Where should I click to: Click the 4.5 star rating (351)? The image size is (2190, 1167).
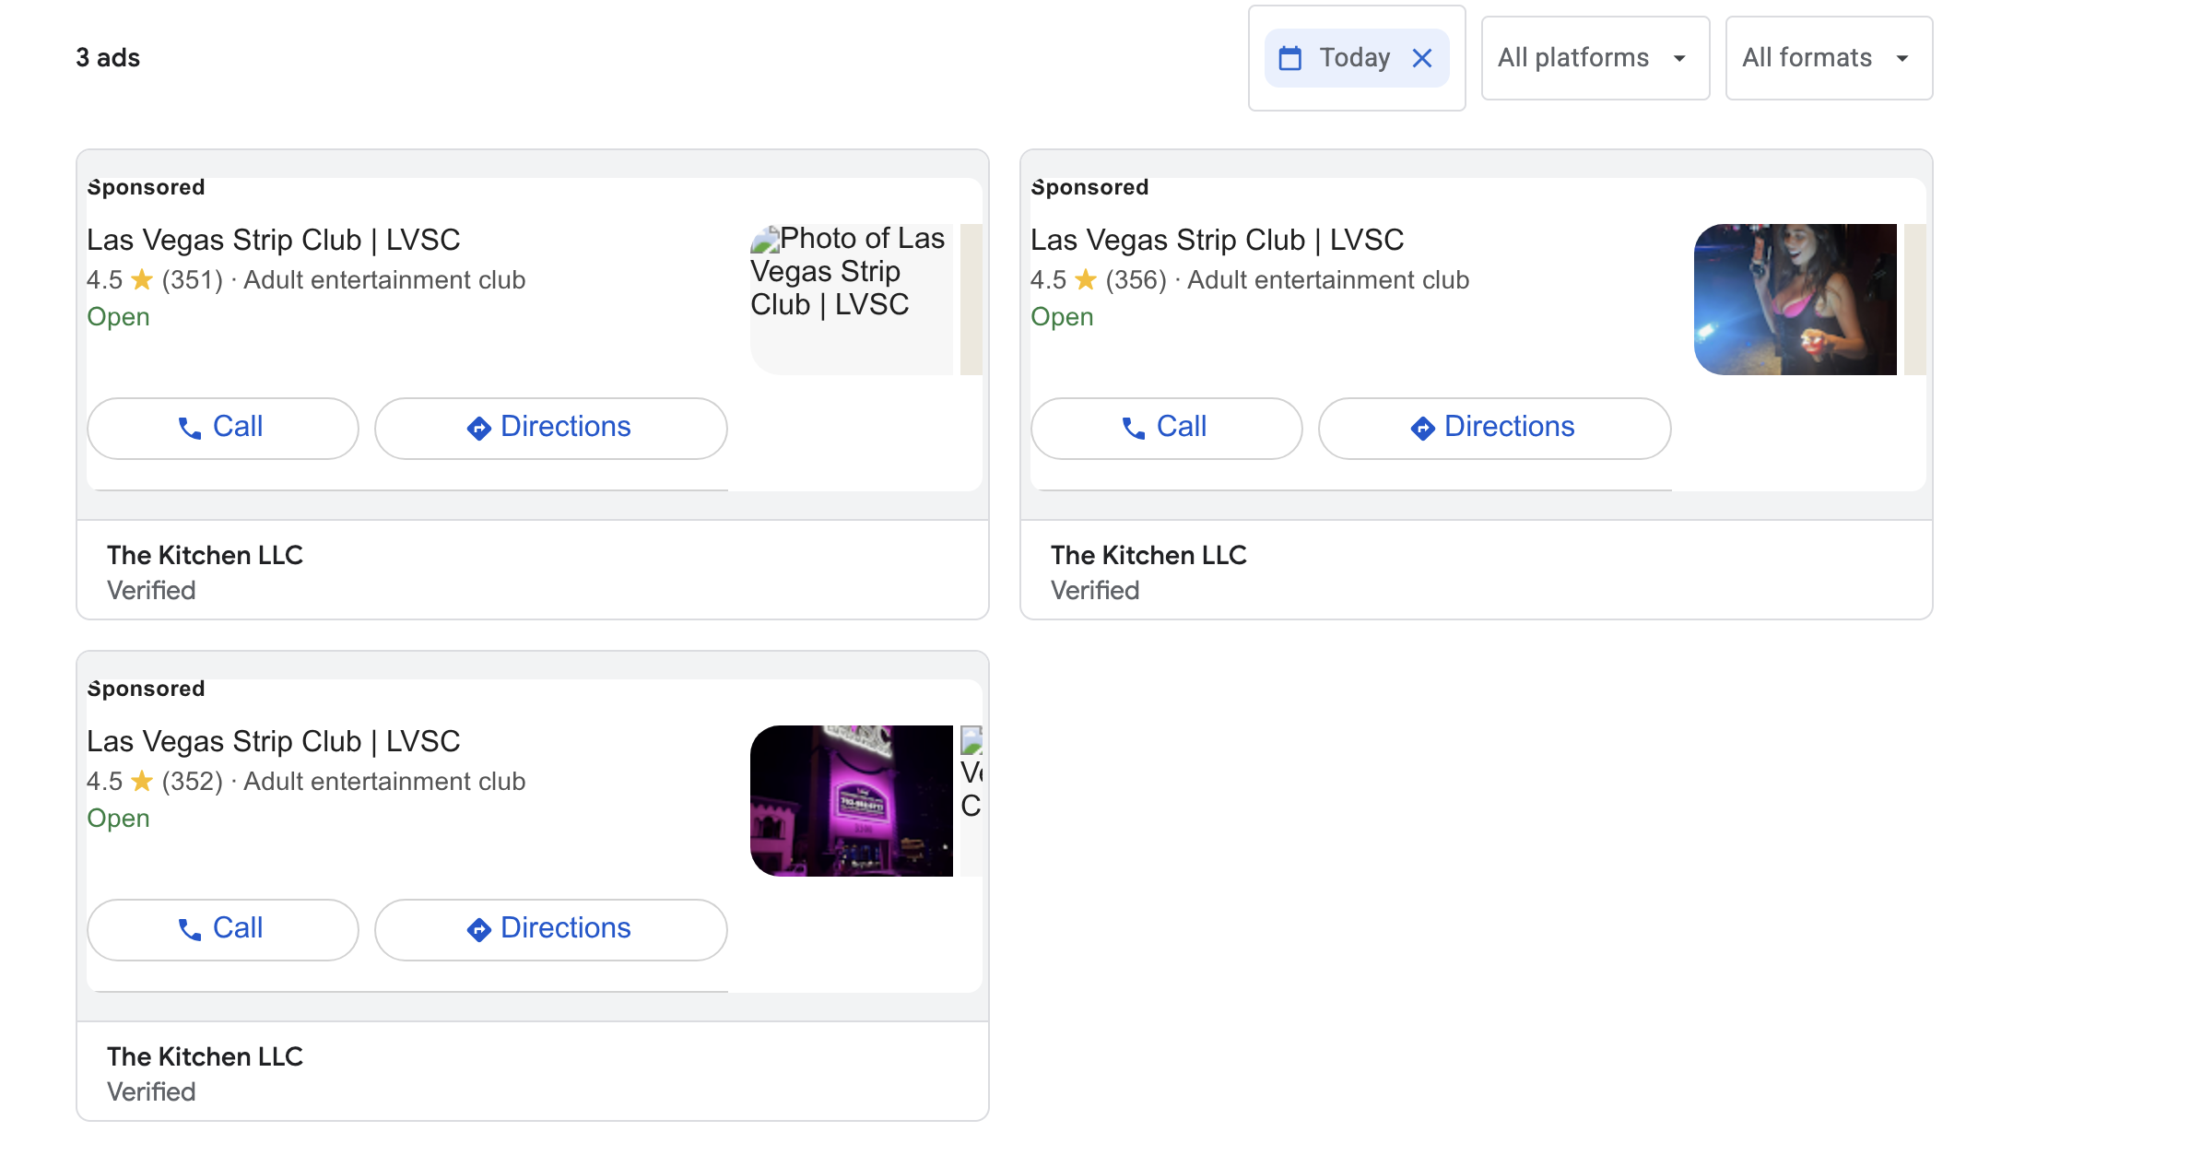pyautogui.click(x=155, y=280)
